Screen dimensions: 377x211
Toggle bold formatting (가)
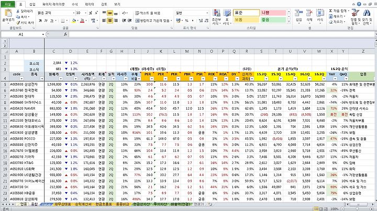[40, 21]
